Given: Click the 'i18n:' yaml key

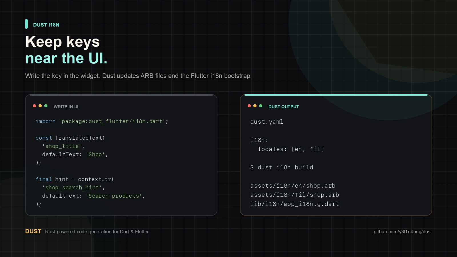Looking at the screenshot, I should (259, 140).
